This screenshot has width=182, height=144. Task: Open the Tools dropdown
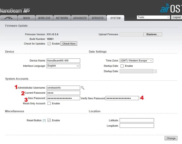pyautogui.click(x=153, y=17)
